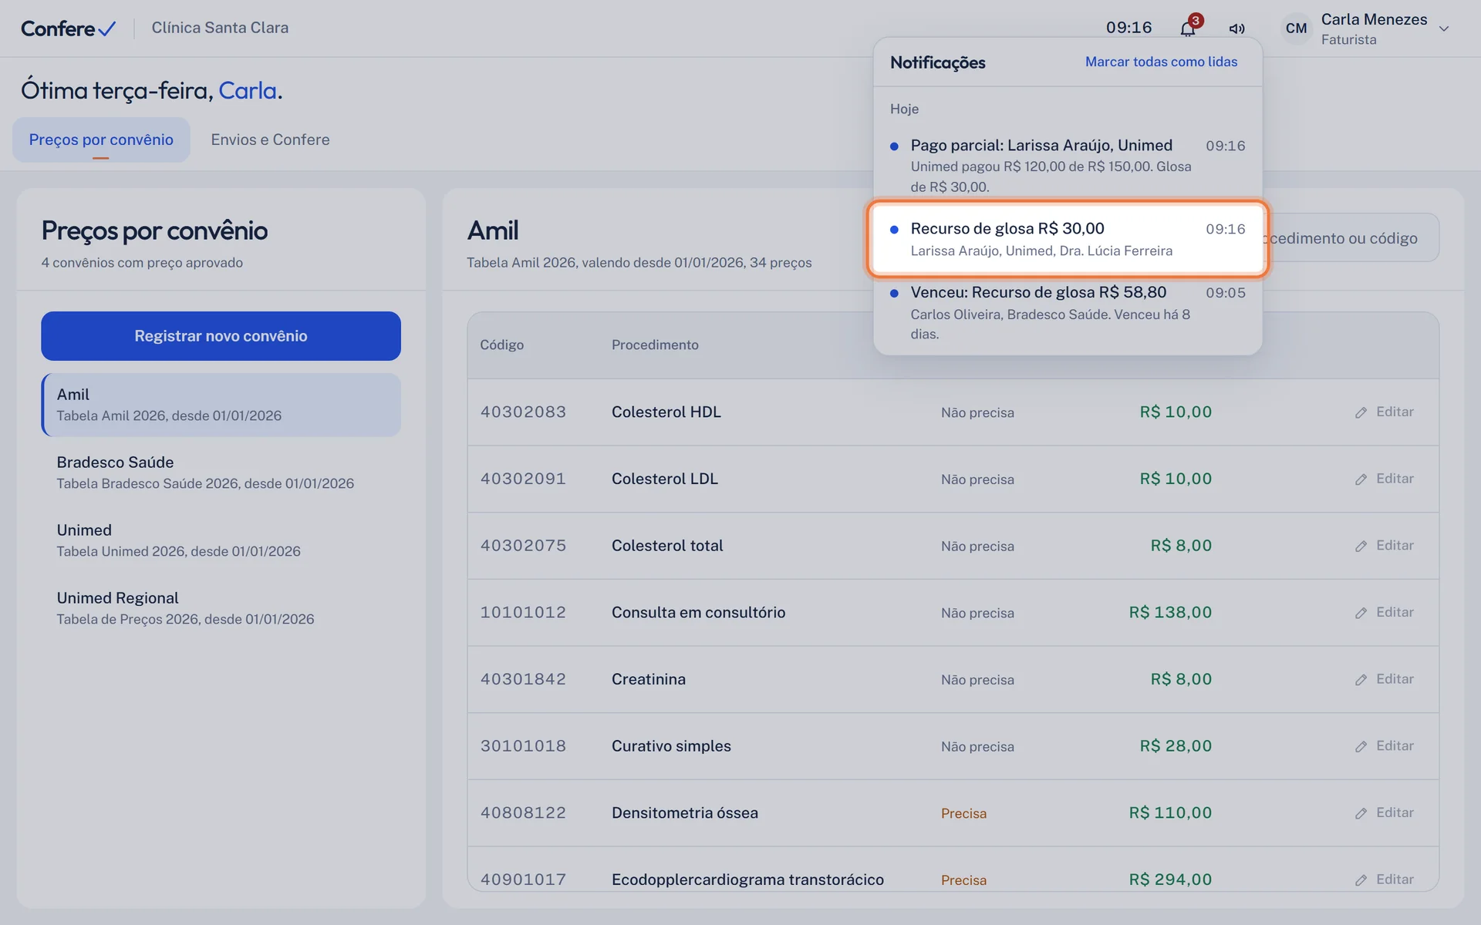
Task: Select Bradesco Saúde convênio
Action: pyautogui.click(x=221, y=473)
